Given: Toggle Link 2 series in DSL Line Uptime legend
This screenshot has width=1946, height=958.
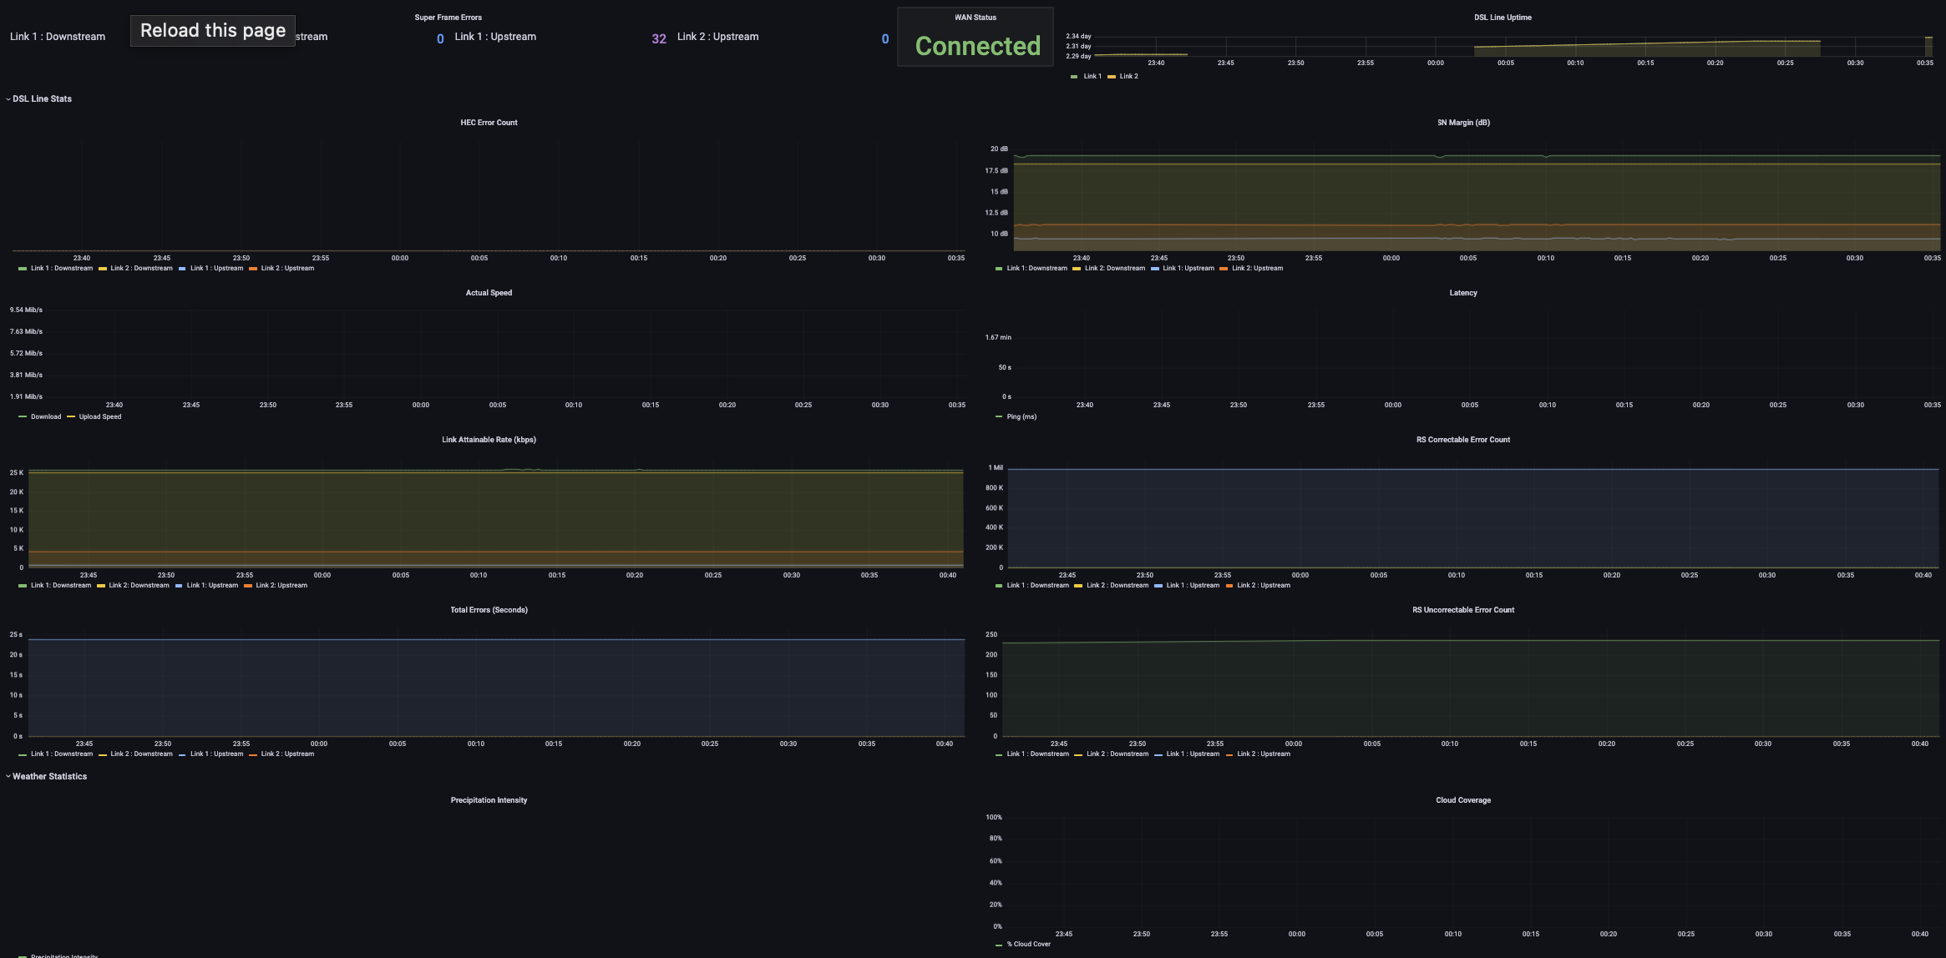Looking at the screenshot, I should tap(1128, 76).
